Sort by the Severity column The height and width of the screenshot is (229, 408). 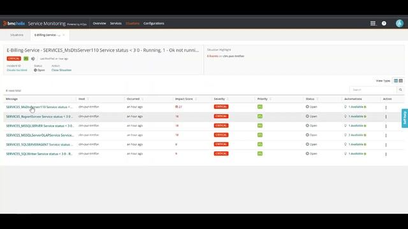tap(228, 99)
